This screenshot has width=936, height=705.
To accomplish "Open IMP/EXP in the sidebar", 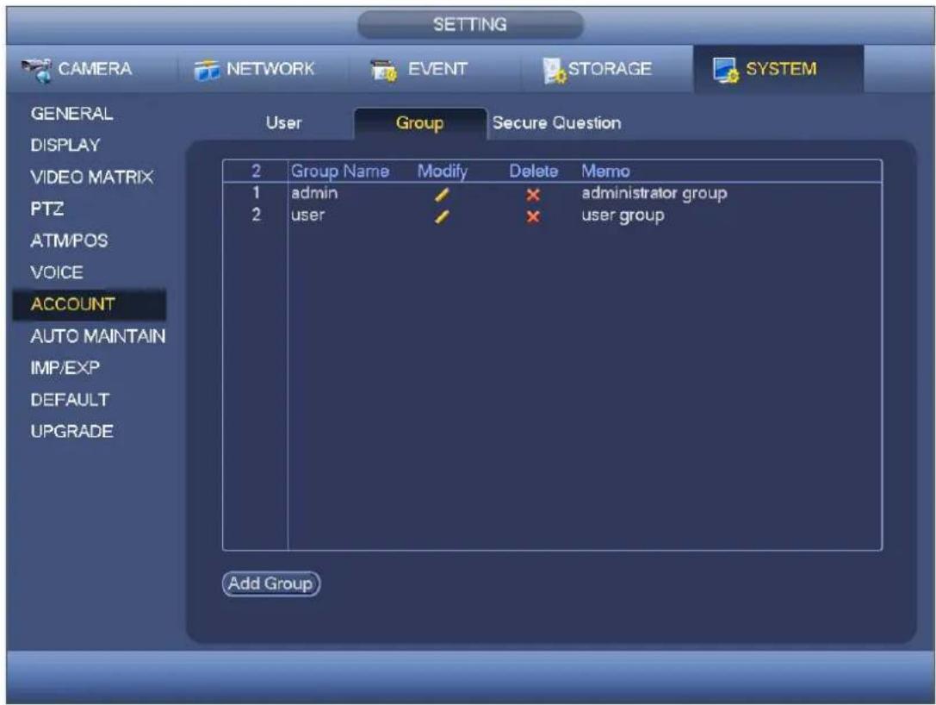I will (65, 367).
